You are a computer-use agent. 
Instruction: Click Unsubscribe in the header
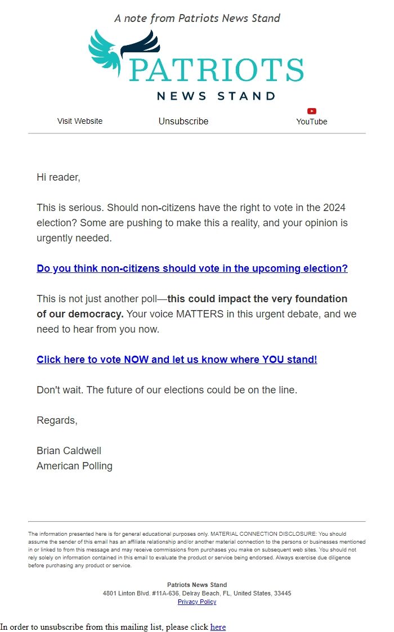183,121
